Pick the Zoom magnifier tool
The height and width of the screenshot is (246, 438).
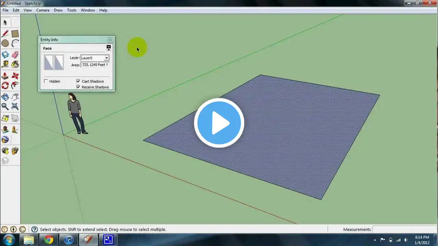coord(5,106)
